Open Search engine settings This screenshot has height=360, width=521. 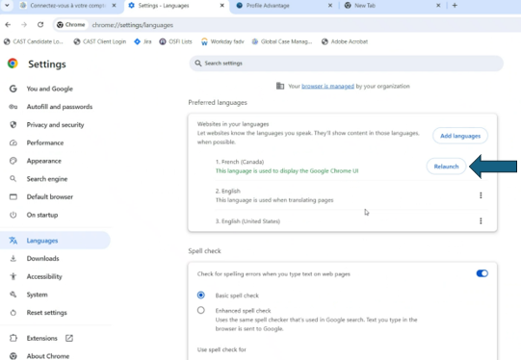47,179
